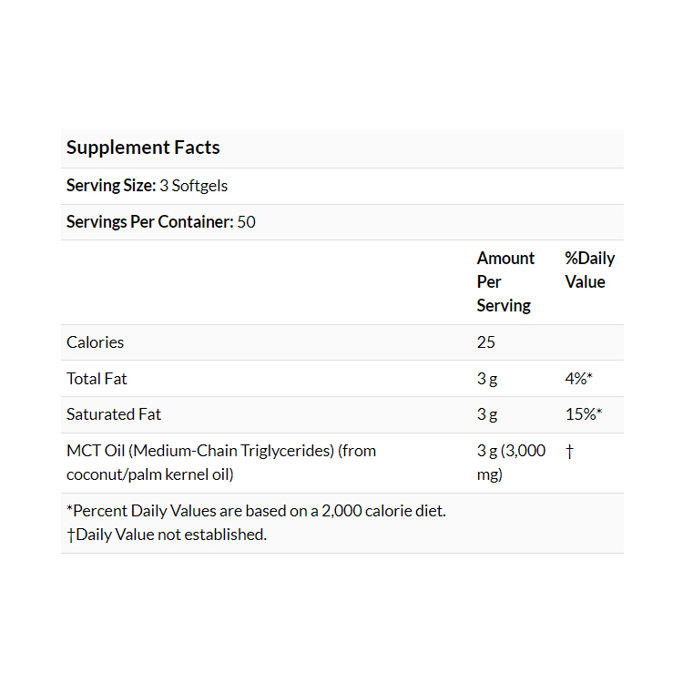Click the %Daily Value column header

tap(589, 270)
